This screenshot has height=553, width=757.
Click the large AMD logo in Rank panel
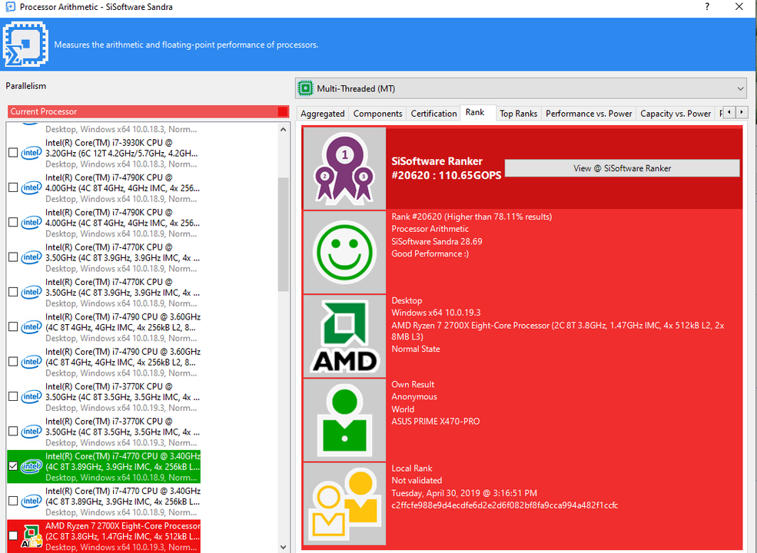pos(344,336)
